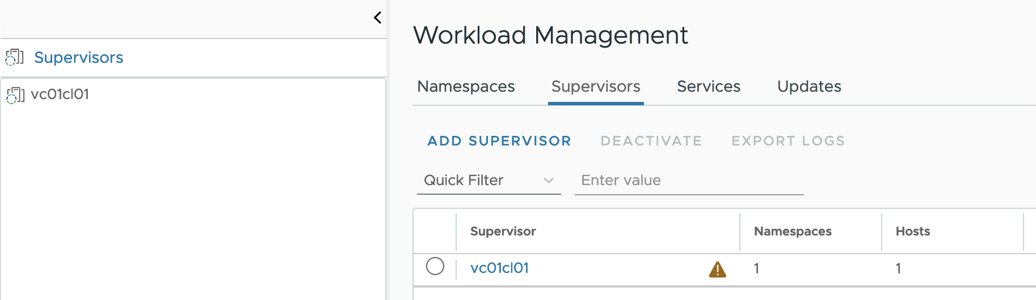The height and width of the screenshot is (300, 1036).
Task: Sort by the Supervisor column header
Action: point(503,231)
